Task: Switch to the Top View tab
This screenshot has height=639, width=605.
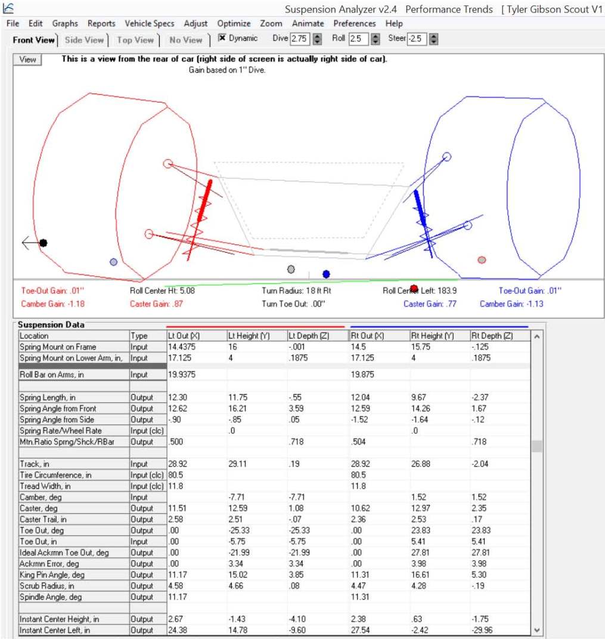Action: click(x=135, y=40)
